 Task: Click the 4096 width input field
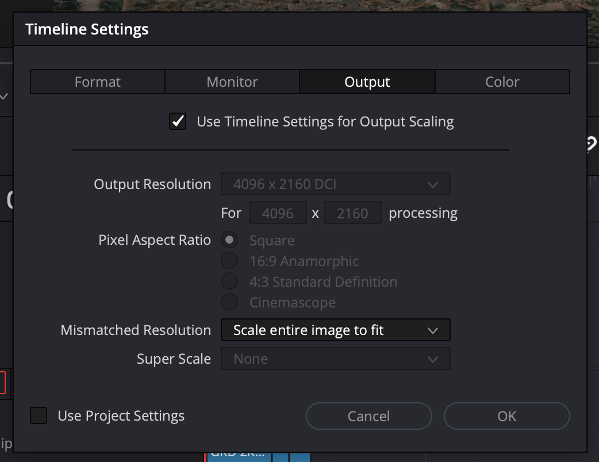click(x=278, y=213)
